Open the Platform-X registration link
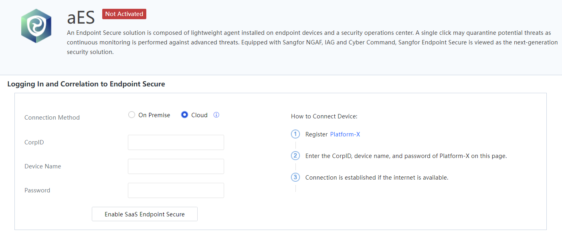 tap(345, 134)
